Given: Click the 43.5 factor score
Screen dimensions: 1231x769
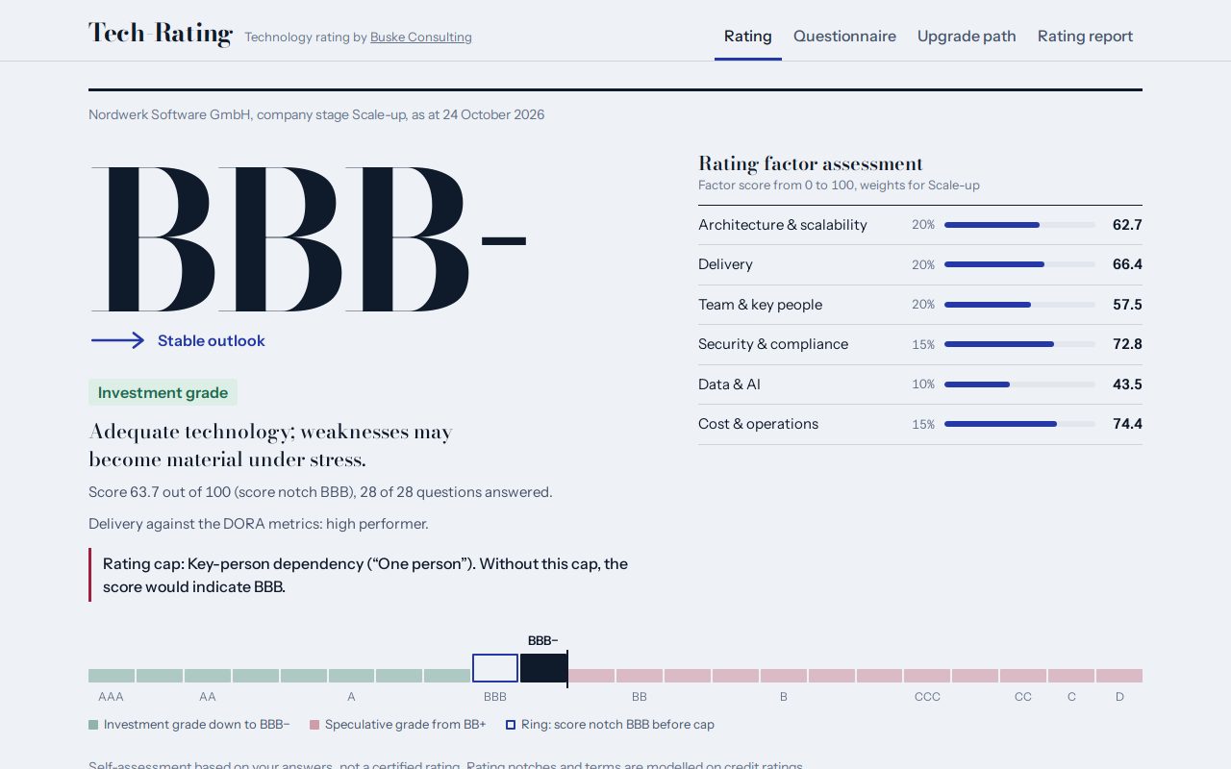Looking at the screenshot, I should pyautogui.click(x=1127, y=384).
